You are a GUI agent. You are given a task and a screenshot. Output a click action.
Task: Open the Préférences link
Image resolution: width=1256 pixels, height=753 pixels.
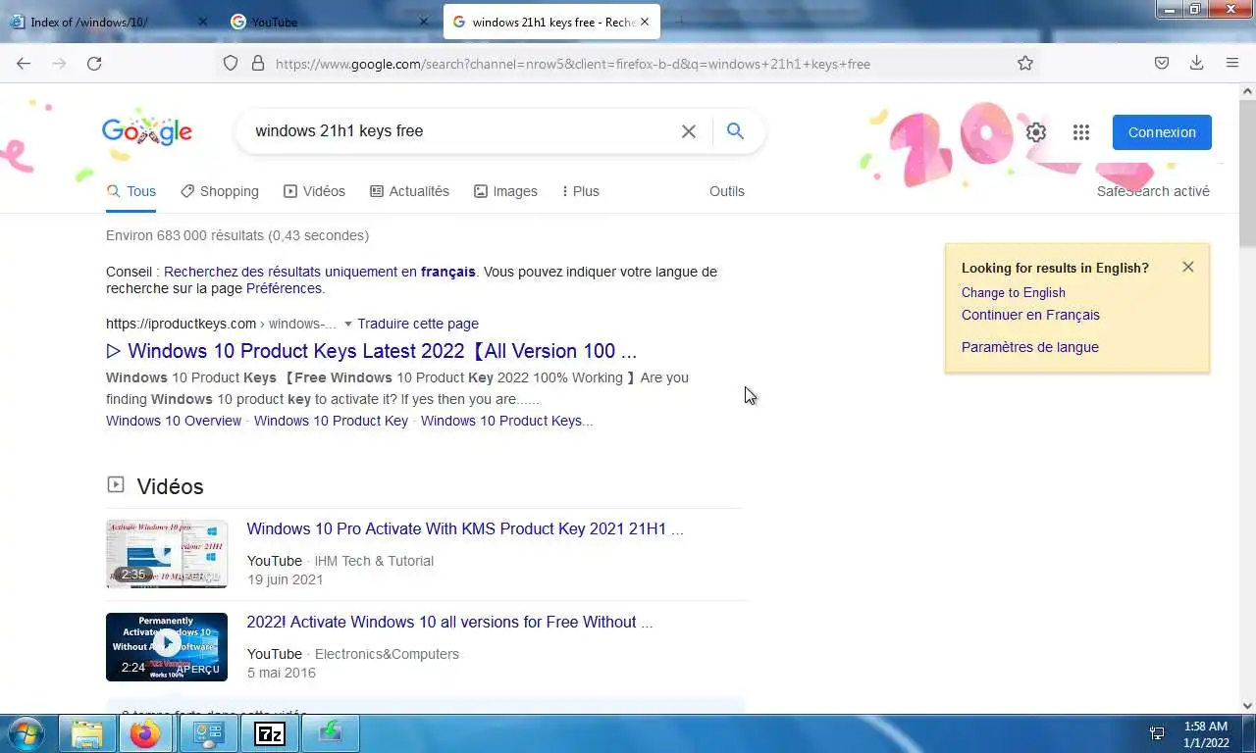pos(284,288)
